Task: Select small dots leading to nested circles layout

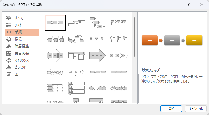Action: pos(119,88)
